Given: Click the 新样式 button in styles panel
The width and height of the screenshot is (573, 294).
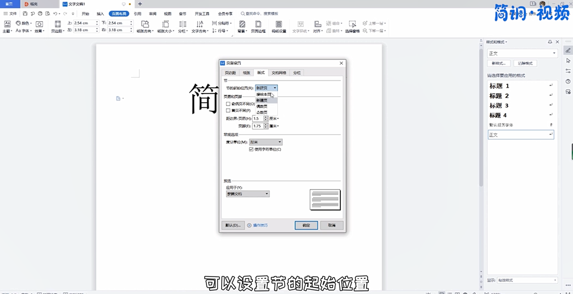Looking at the screenshot, I should pyautogui.click(x=498, y=64).
